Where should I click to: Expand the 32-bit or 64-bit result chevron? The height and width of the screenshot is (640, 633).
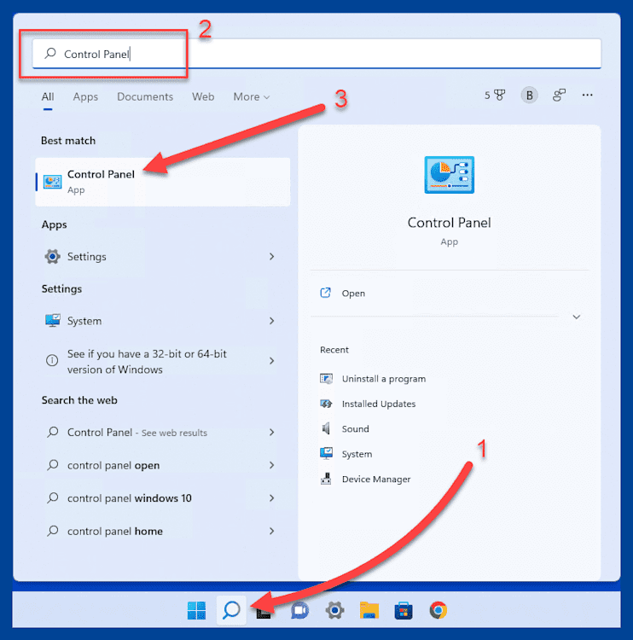(272, 361)
